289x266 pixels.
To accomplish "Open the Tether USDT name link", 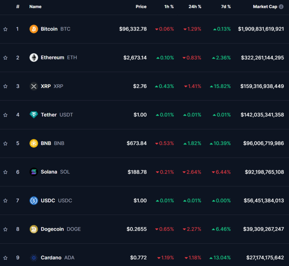I will click(x=57, y=115).
